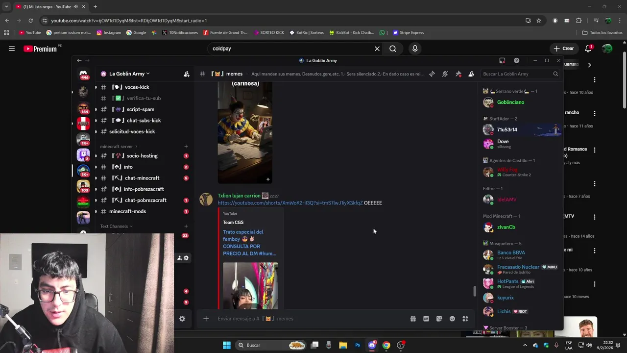This screenshot has height=353, width=627.
Task: Start YouTube voice search microphone
Action: (x=415, y=49)
